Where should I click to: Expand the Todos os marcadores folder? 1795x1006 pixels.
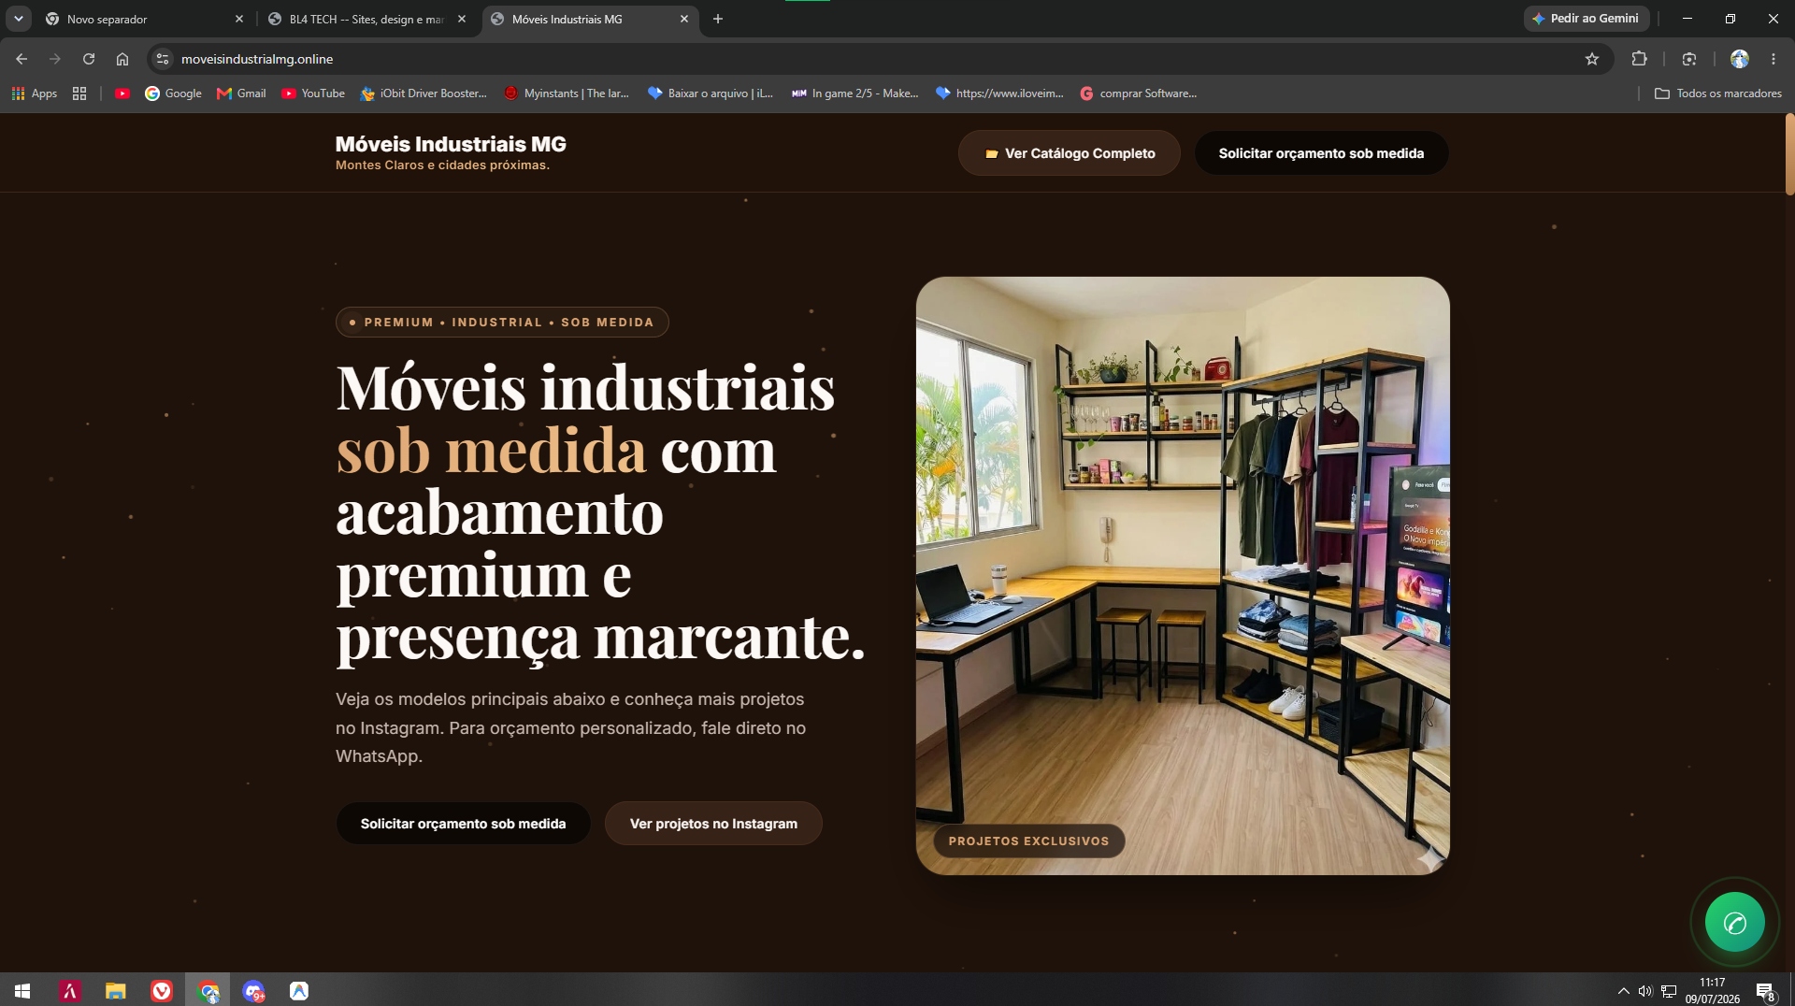[x=1717, y=93]
